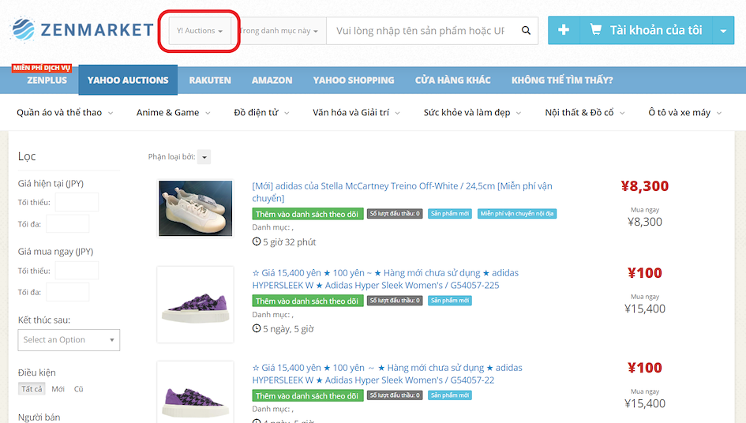Click buy-now price maximum input field
Viewport: 746px width, 423px height.
67,292
